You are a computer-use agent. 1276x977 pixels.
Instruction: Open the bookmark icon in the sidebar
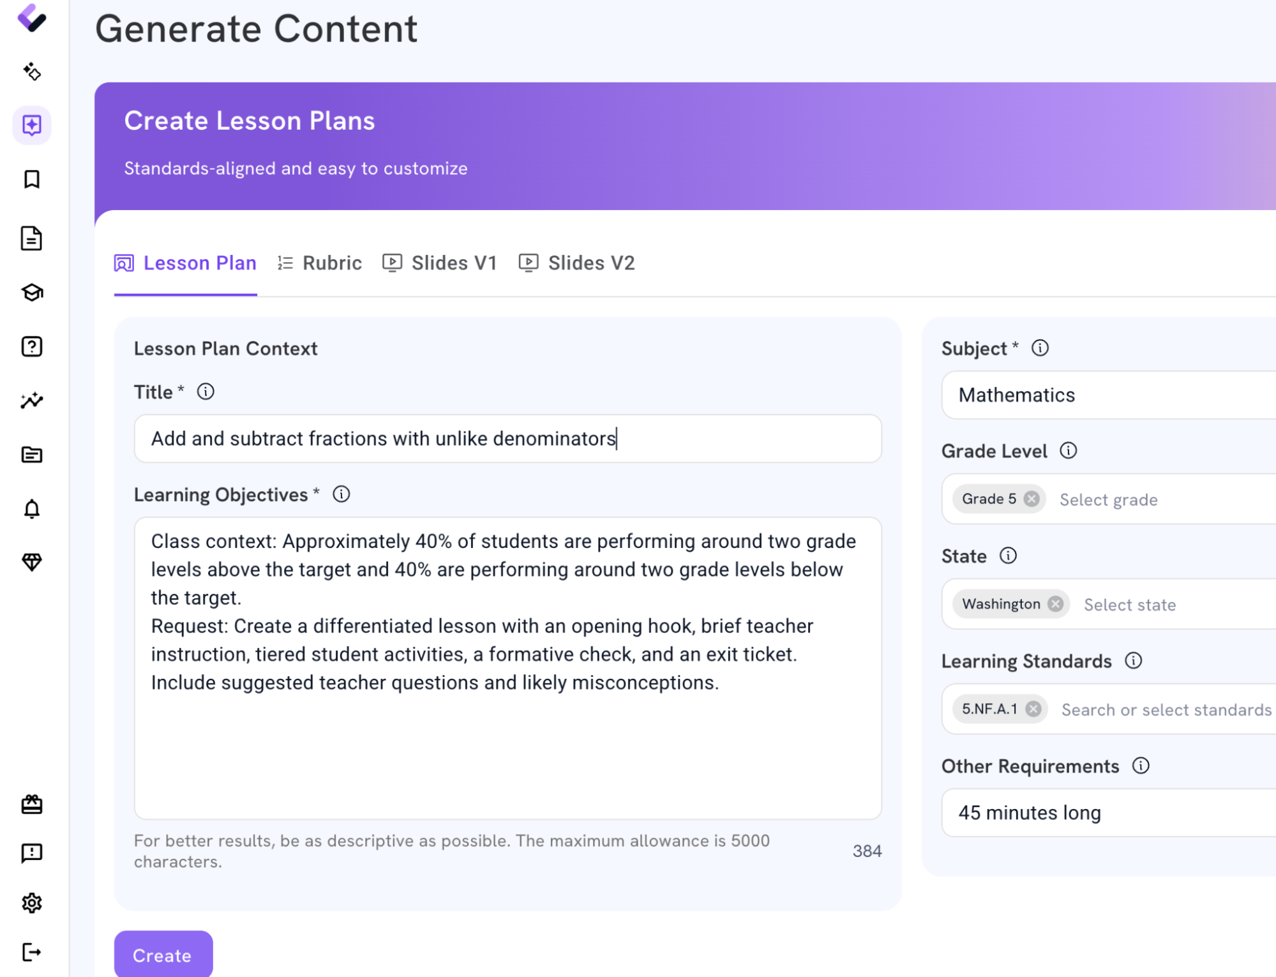(32, 179)
